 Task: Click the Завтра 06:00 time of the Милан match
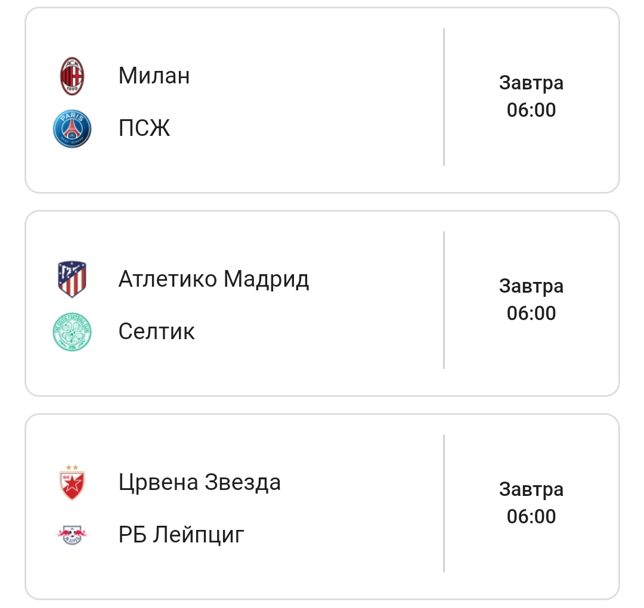pos(531,97)
